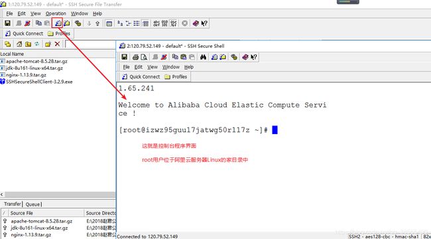Click Paste icon in Secure Shell toolbar

click(x=183, y=57)
